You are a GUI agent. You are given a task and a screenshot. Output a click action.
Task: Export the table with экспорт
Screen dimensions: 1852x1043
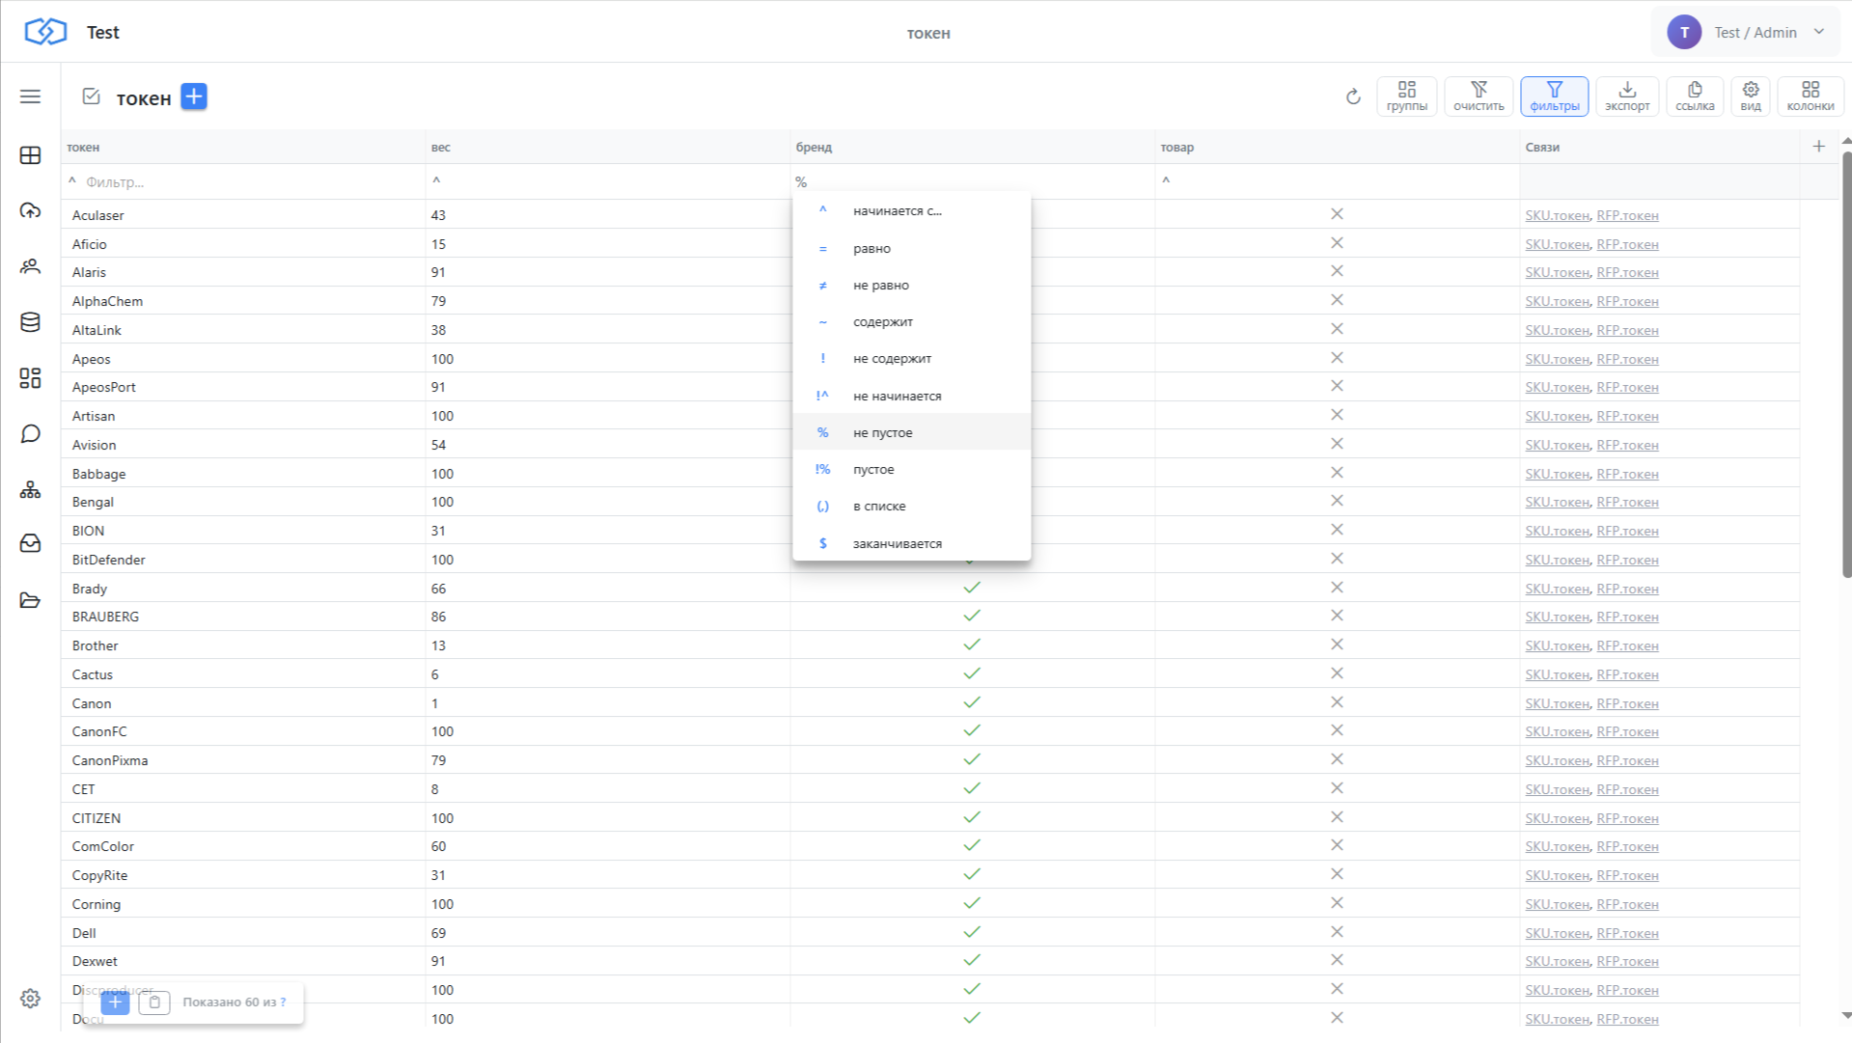pos(1627,96)
